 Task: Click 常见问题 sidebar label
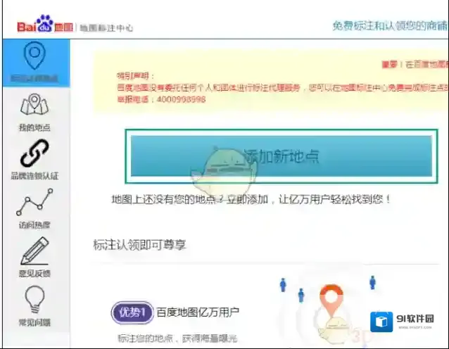(34, 323)
